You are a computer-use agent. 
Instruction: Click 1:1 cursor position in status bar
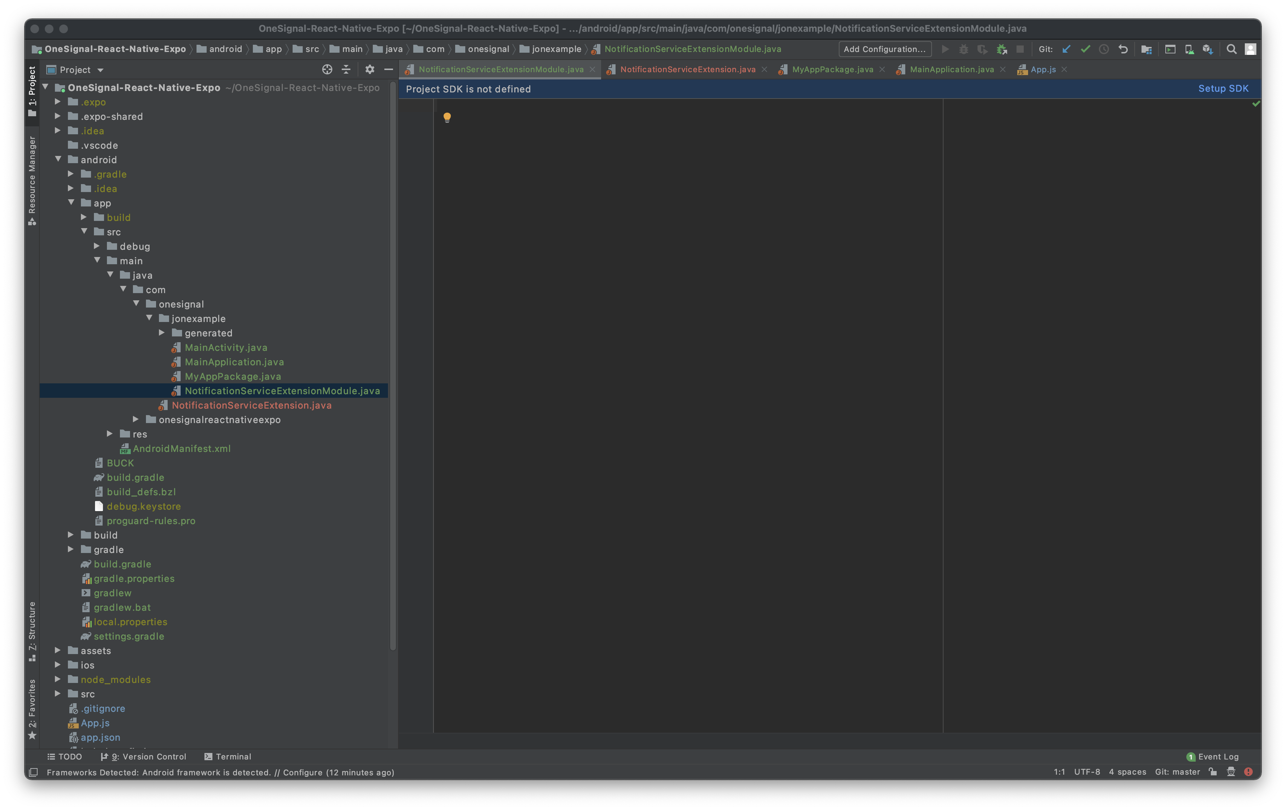pos(1059,772)
